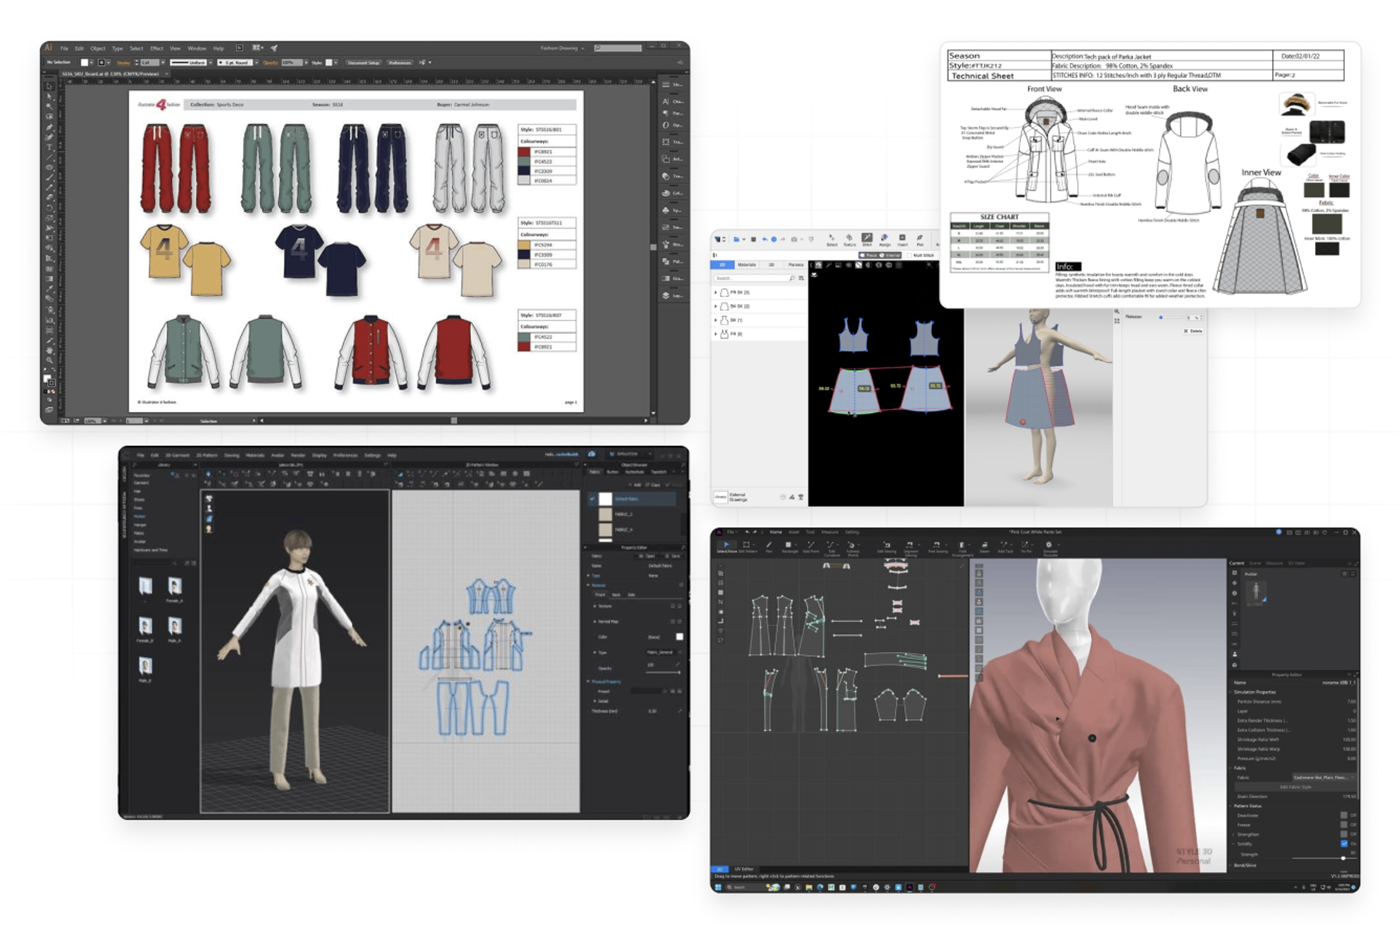Click the Document Setup button in Illustrator

pos(363,62)
